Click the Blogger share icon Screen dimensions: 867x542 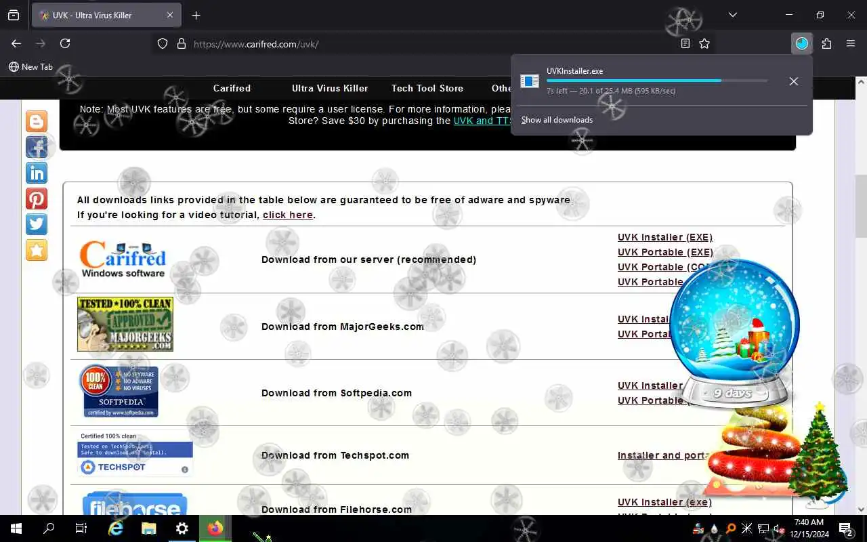(x=37, y=121)
